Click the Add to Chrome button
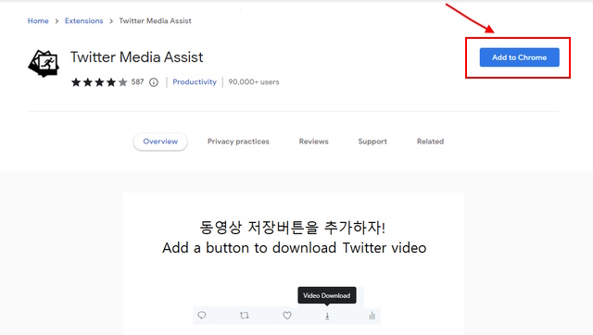Viewport: 593px width, 335px height. (x=519, y=57)
